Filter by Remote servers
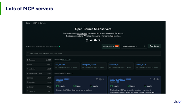 click(39, 60)
